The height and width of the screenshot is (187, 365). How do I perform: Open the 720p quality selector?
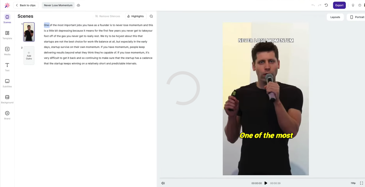click(353, 183)
